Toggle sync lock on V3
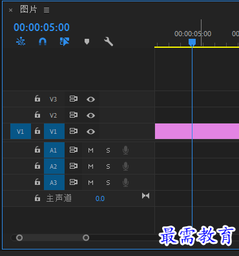This screenshot has width=239, height=256. point(74,99)
